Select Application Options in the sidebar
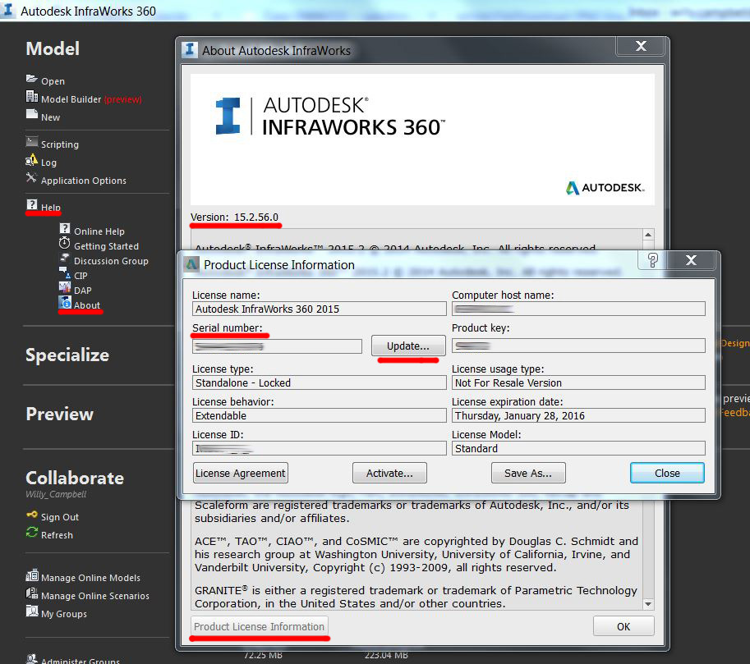The height and width of the screenshot is (664, 750). point(84,181)
